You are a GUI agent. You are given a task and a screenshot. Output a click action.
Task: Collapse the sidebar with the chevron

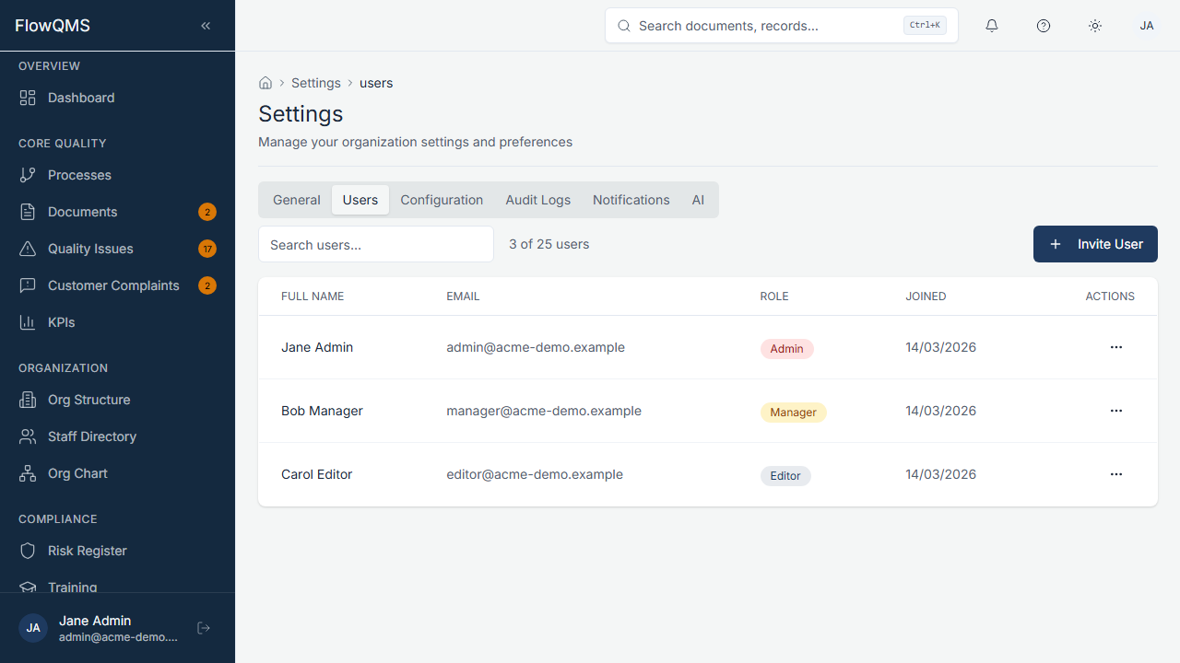point(206,25)
